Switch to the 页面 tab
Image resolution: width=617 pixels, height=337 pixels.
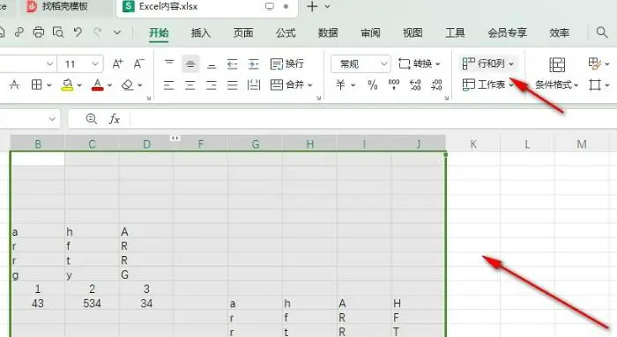point(243,33)
